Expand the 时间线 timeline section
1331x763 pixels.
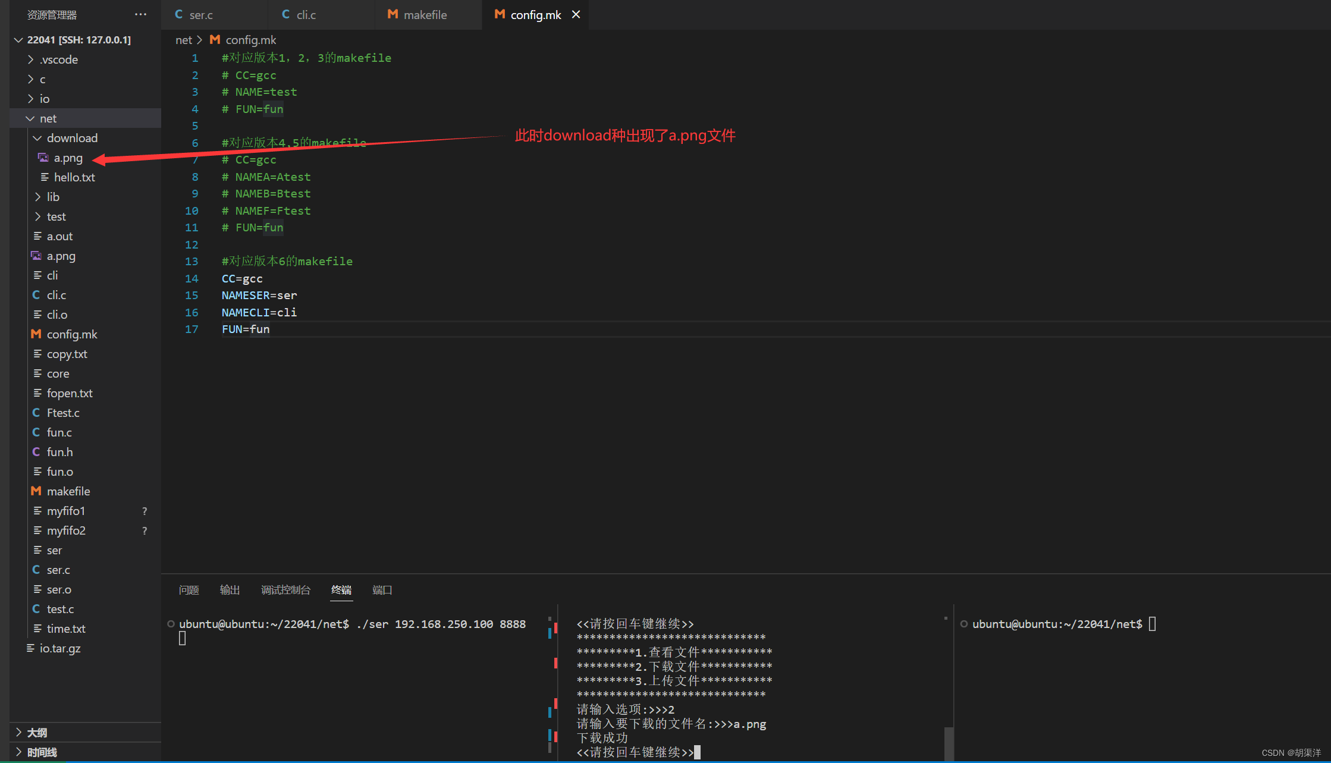point(42,752)
